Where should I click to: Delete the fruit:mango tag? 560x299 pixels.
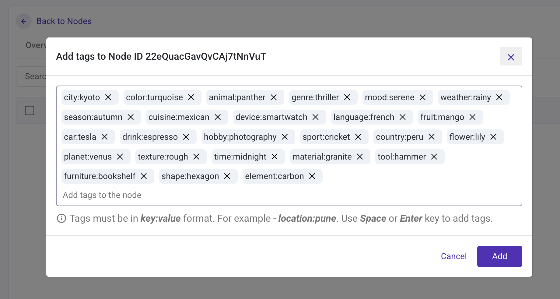472,117
